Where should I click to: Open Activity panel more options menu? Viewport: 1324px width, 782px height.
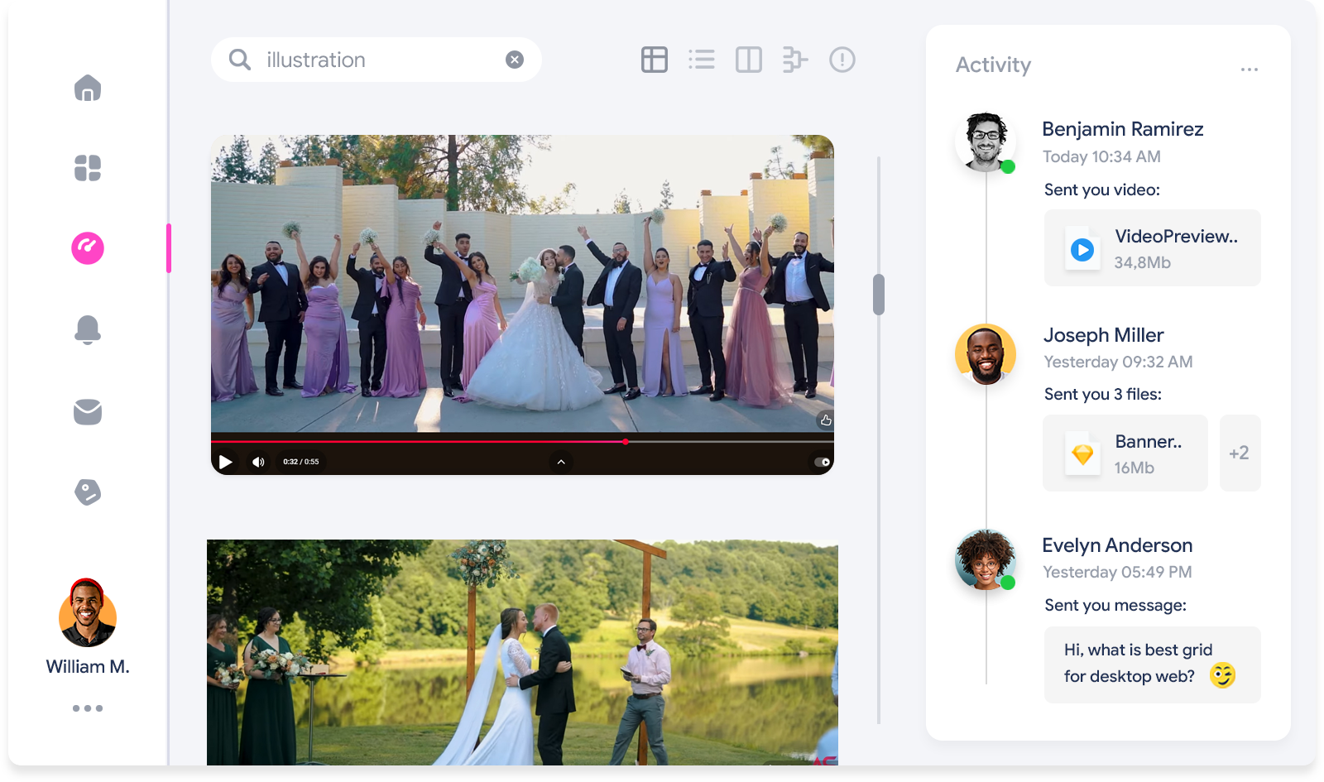click(1249, 70)
